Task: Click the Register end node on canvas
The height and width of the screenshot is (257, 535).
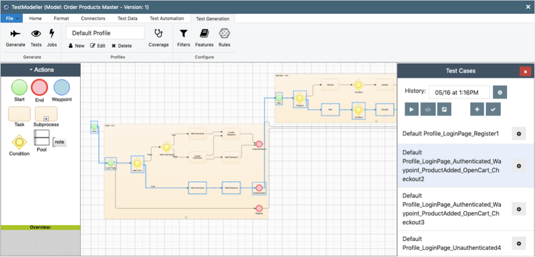Action: coord(259,208)
